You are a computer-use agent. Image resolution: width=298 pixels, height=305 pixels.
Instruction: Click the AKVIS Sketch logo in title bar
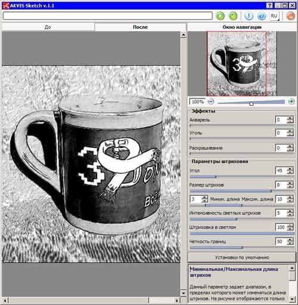pos(6,5)
